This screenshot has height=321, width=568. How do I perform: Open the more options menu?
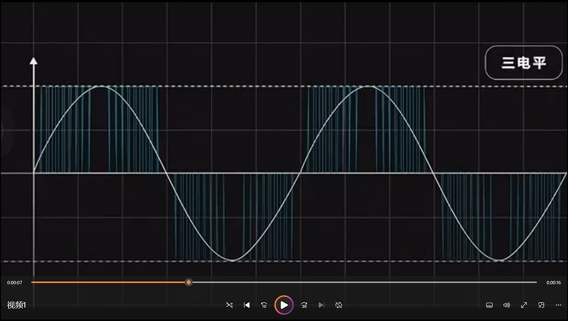559,305
